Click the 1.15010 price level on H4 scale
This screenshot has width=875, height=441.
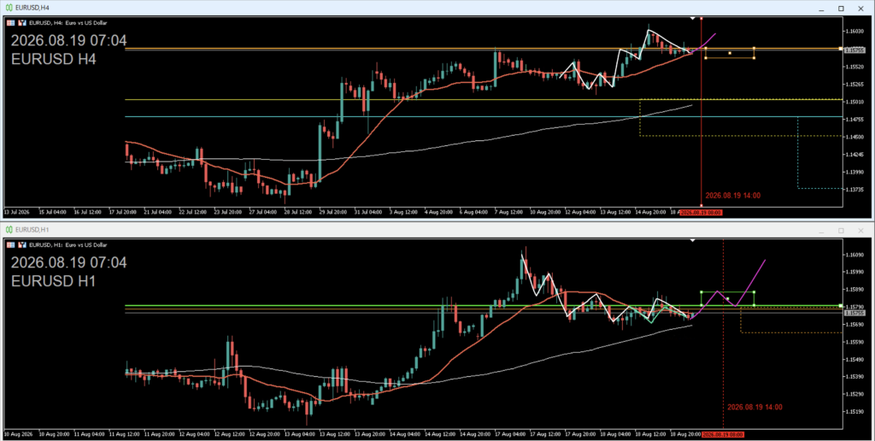click(854, 102)
